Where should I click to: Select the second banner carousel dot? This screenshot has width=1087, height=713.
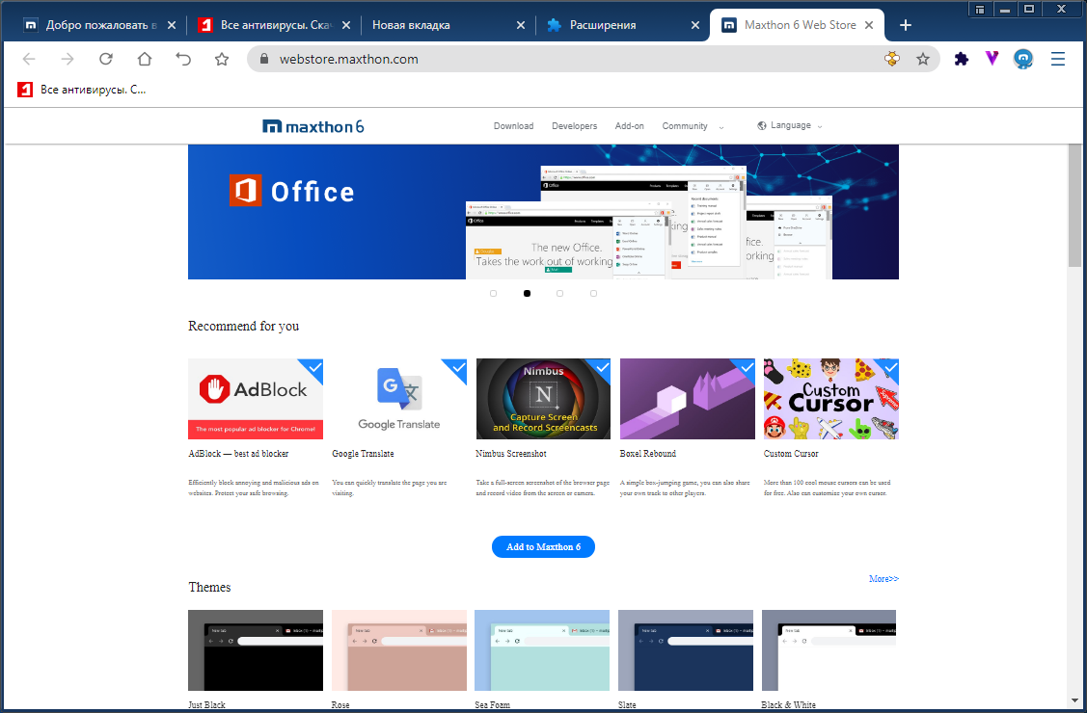coord(527,294)
